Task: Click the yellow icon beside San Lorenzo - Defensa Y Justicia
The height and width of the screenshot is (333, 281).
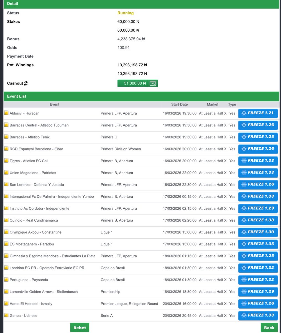Action: pyautogui.click(x=6, y=185)
